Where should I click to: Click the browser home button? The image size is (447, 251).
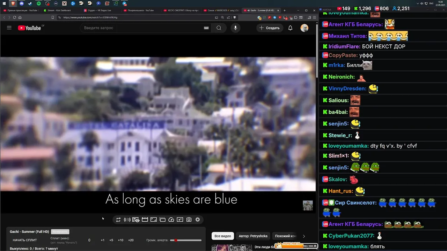(x=20, y=17)
